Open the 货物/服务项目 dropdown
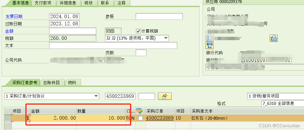The image size is (304, 130). tap(275, 96)
